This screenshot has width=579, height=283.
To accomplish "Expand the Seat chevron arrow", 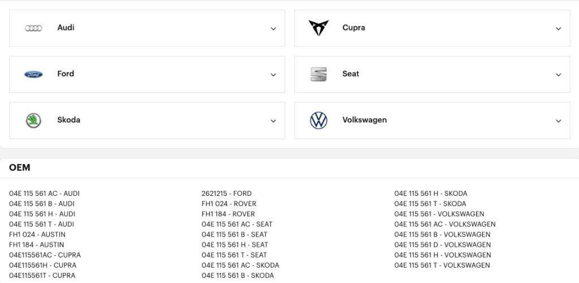I will pyautogui.click(x=558, y=75).
